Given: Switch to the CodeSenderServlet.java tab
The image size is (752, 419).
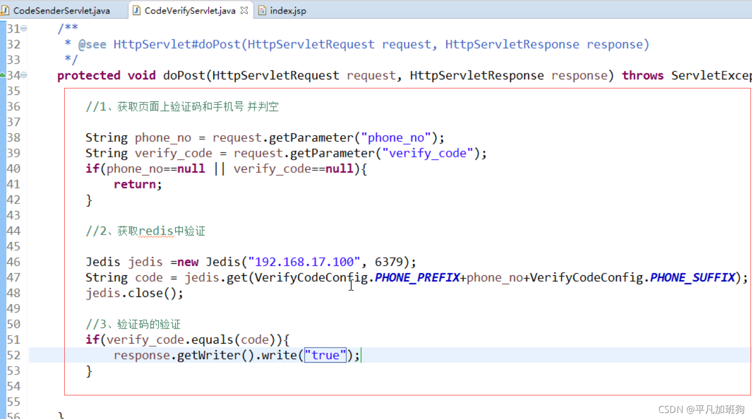Looking at the screenshot, I should (x=61, y=11).
